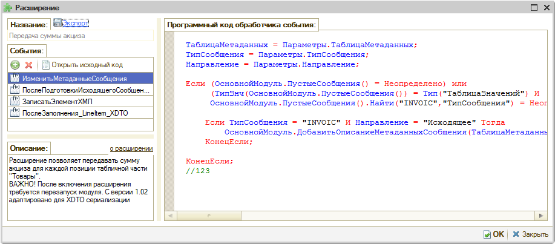The height and width of the screenshot is (244, 555).
Task: Click the Расширение puzzle icon in title bar
Action: pos(8,7)
